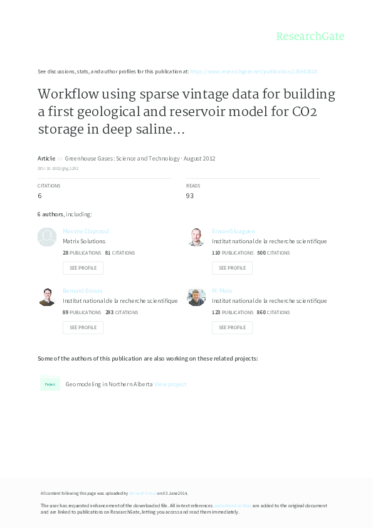The width and height of the screenshot is (373, 528).
Task: Open M. Malo's profile thumbnail
Action: [x=196, y=297]
